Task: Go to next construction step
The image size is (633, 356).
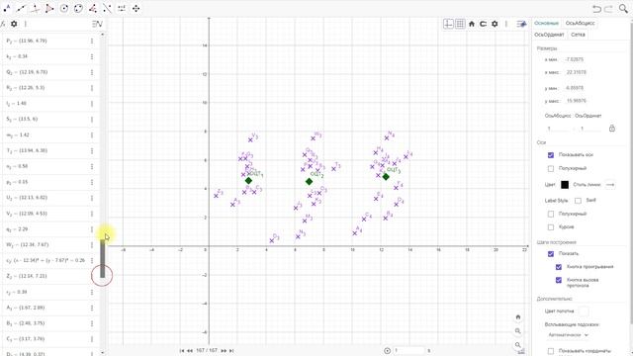Action: click(x=224, y=351)
